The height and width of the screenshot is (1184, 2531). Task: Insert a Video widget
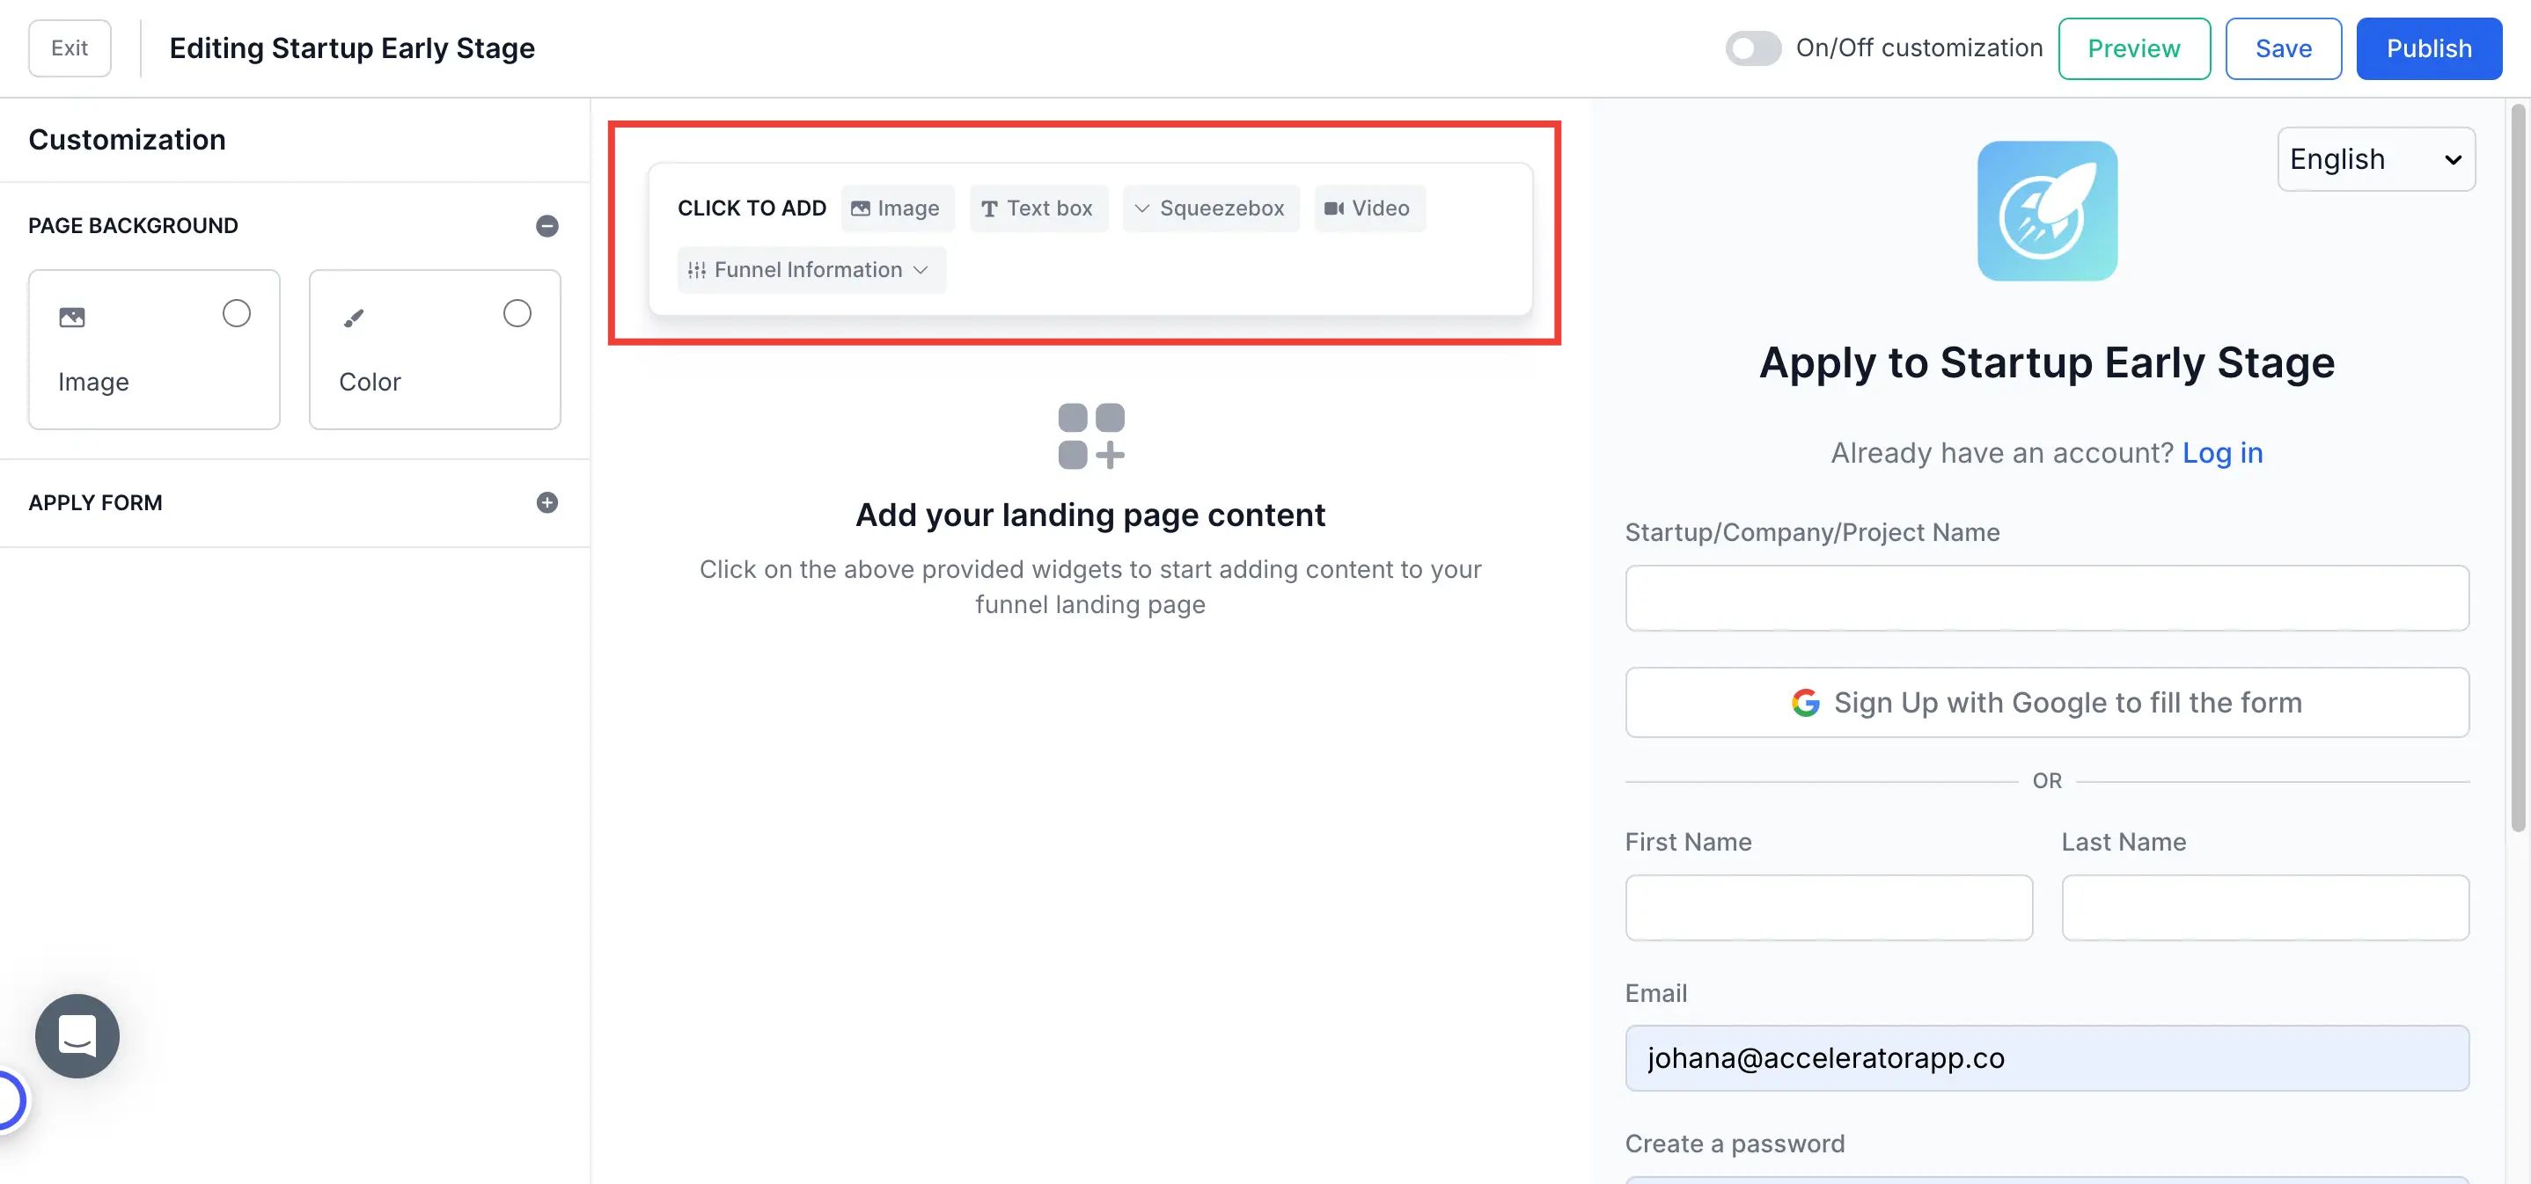pos(1368,208)
